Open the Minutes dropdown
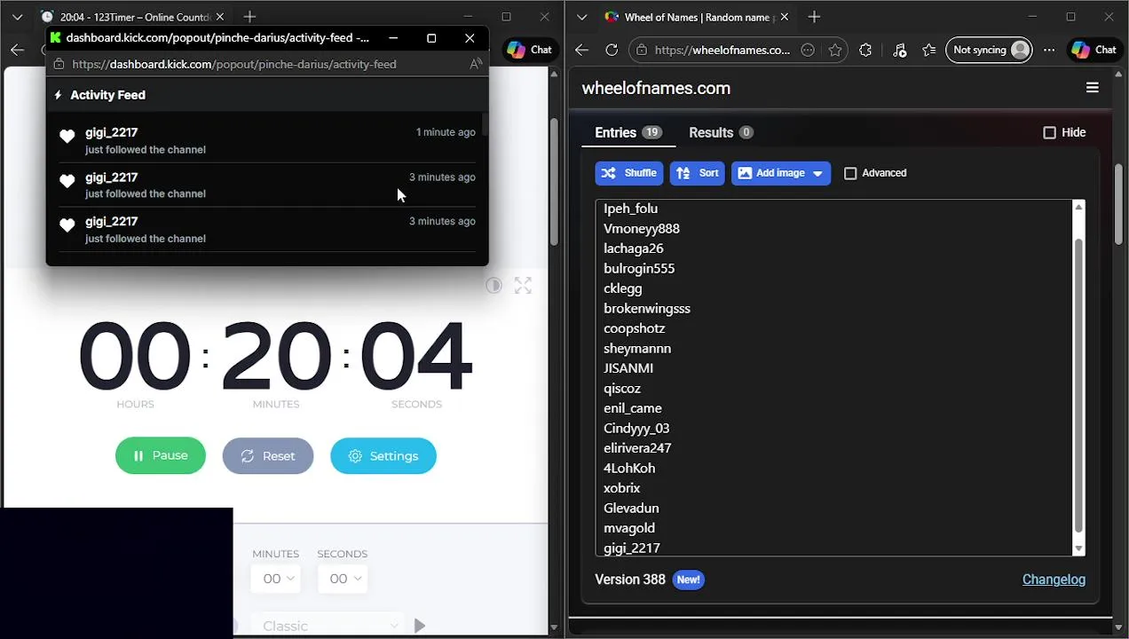The image size is (1129, 639). [x=275, y=579]
